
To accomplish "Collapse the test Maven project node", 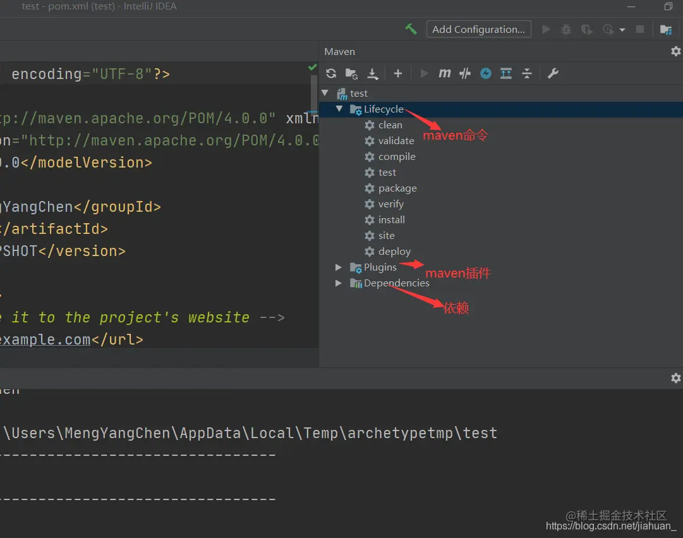I will (325, 93).
